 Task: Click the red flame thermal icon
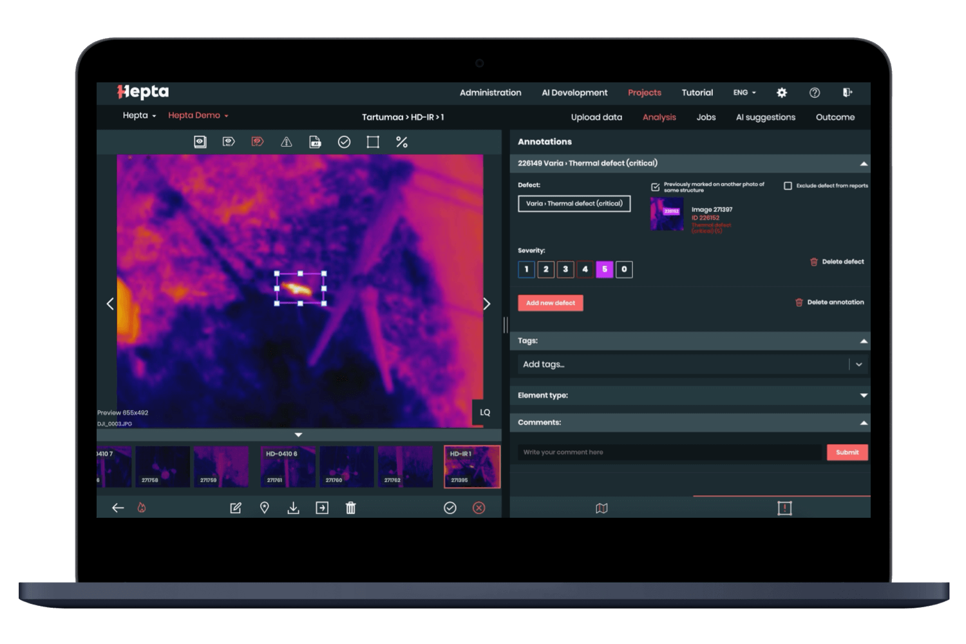coord(142,508)
